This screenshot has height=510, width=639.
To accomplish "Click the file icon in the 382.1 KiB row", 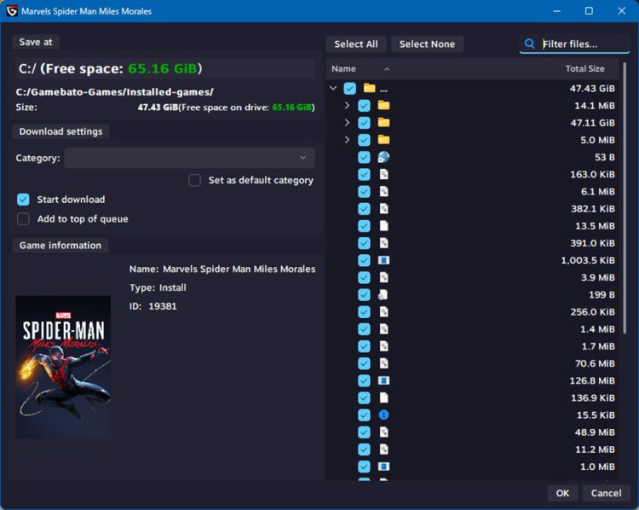I will 383,208.
